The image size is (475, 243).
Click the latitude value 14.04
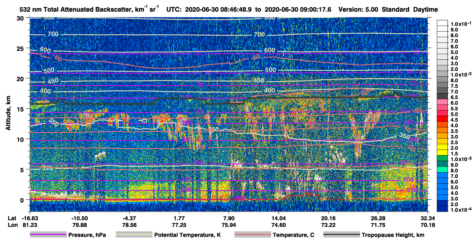(x=278, y=218)
